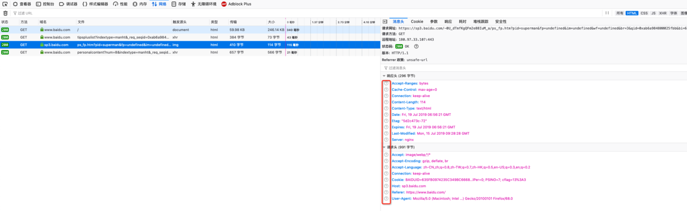This screenshot has width=687, height=211.
Task: Open help icon for Content-Length header
Action: (x=386, y=102)
